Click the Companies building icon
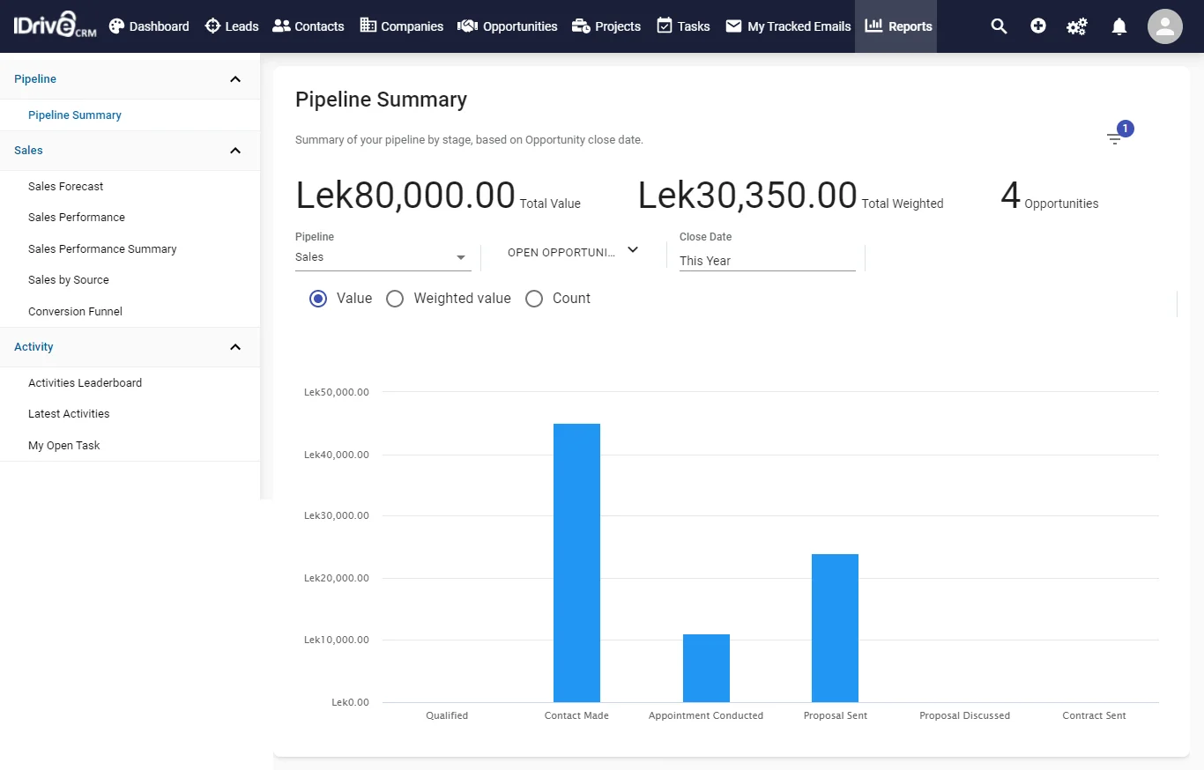1204x770 pixels. pos(368,26)
